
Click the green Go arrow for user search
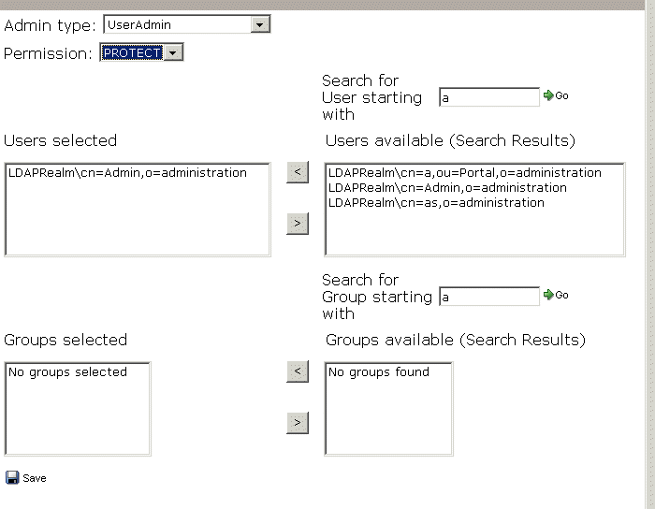coord(548,95)
